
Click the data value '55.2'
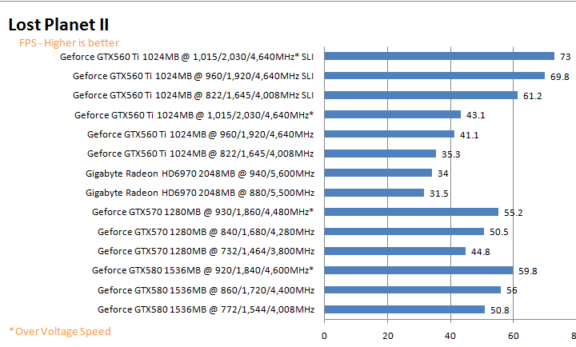513,213
